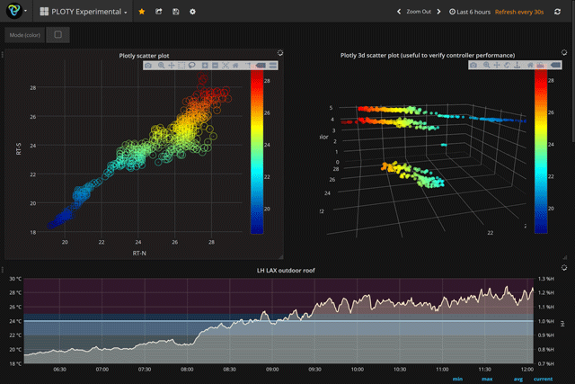
Task: Select the zoom tool in the scatter plot toolbar
Action: point(160,66)
